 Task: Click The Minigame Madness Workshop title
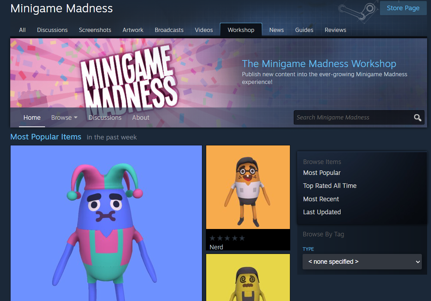pos(319,64)
